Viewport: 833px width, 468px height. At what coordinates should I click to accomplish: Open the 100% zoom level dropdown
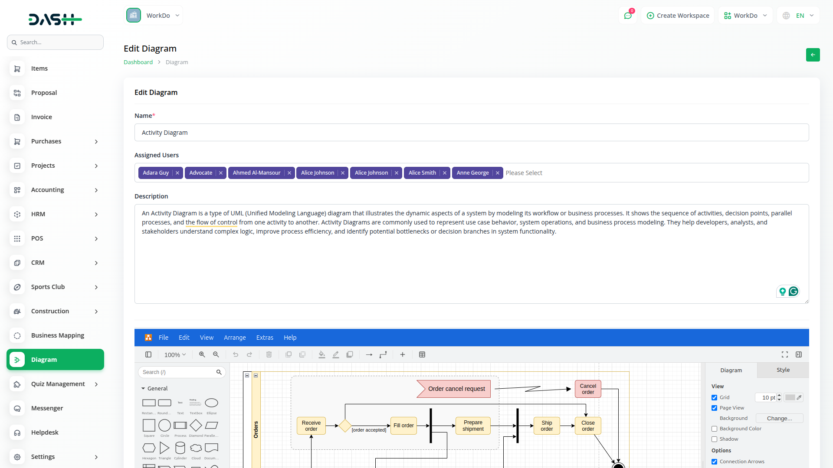[x=175, y=354]
